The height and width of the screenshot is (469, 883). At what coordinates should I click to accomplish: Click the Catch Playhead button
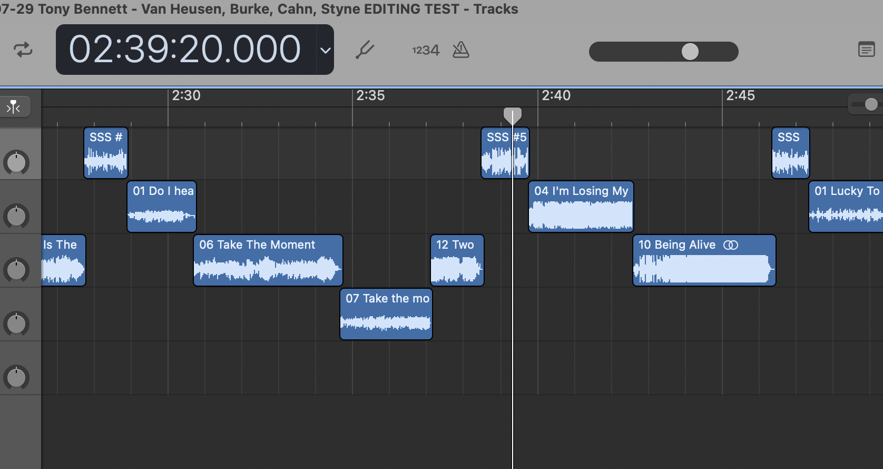(x=14, y=108)
